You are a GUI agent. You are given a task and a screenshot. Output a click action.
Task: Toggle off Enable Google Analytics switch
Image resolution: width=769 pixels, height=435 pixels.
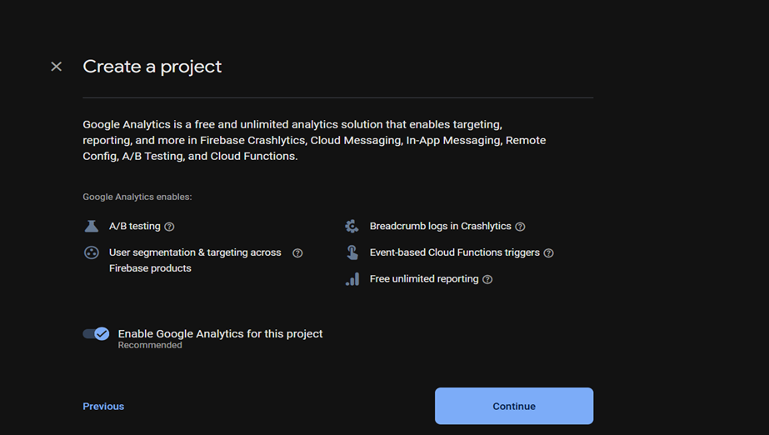click(x=96, y=334)
